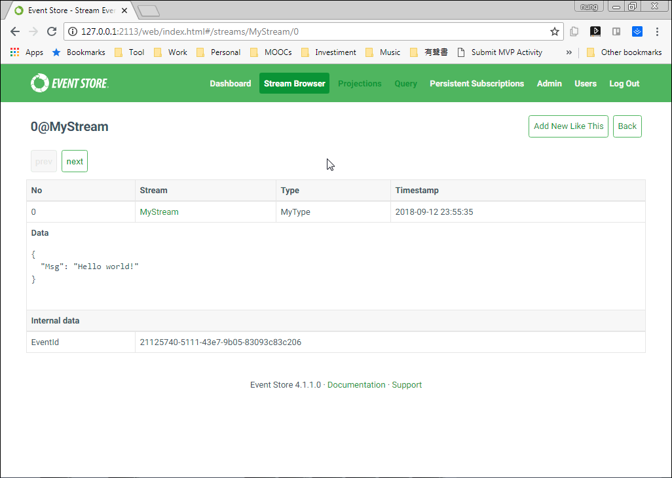Open the Apps grid shortcut

[27, 52]
